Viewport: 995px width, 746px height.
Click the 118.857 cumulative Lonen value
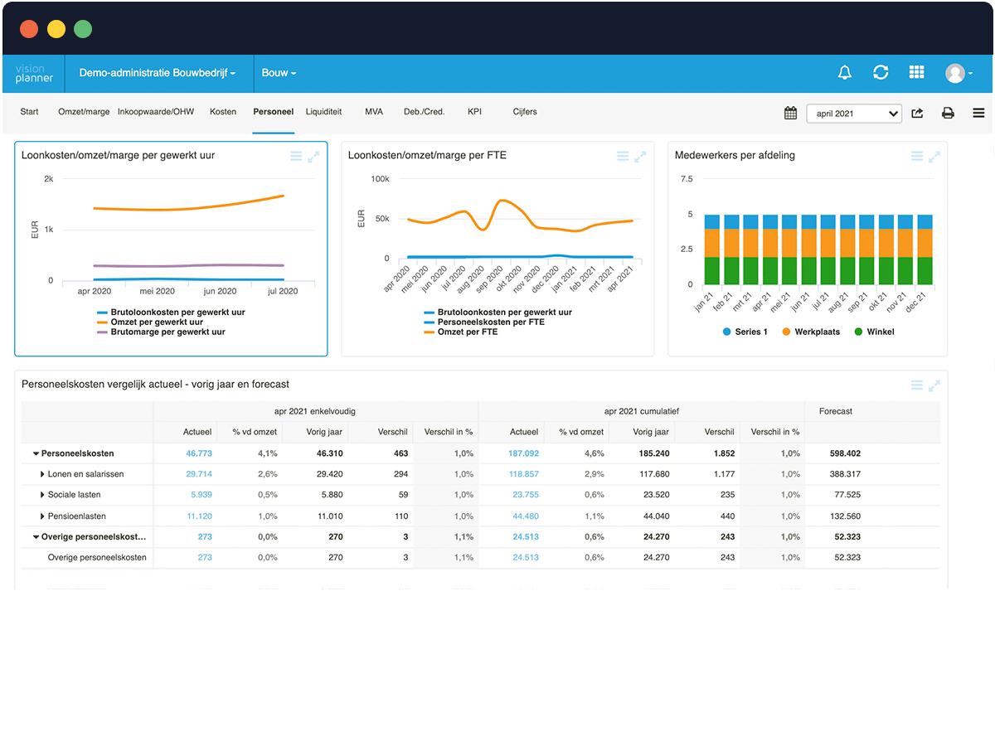524,474
